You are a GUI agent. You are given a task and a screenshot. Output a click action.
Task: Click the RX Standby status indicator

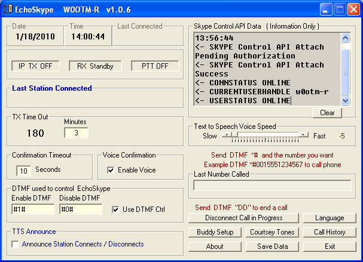[95, 66]
